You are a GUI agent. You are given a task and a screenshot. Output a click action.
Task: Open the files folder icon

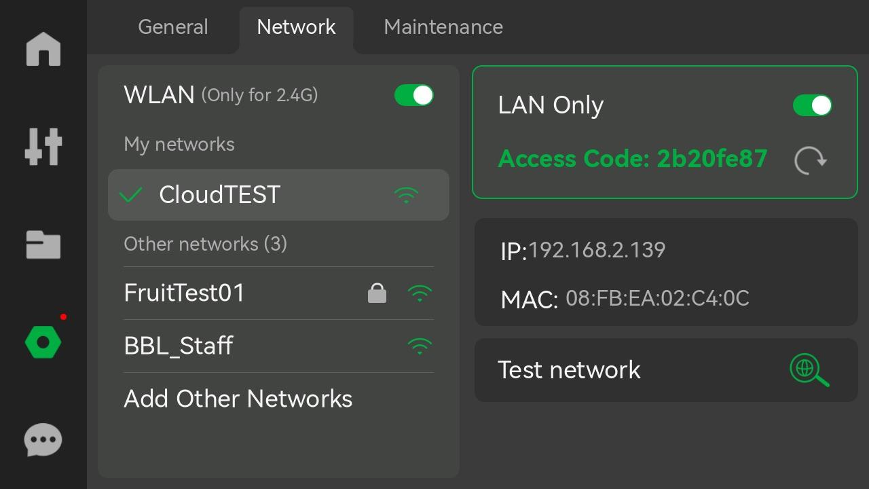(x=43, y=244)
